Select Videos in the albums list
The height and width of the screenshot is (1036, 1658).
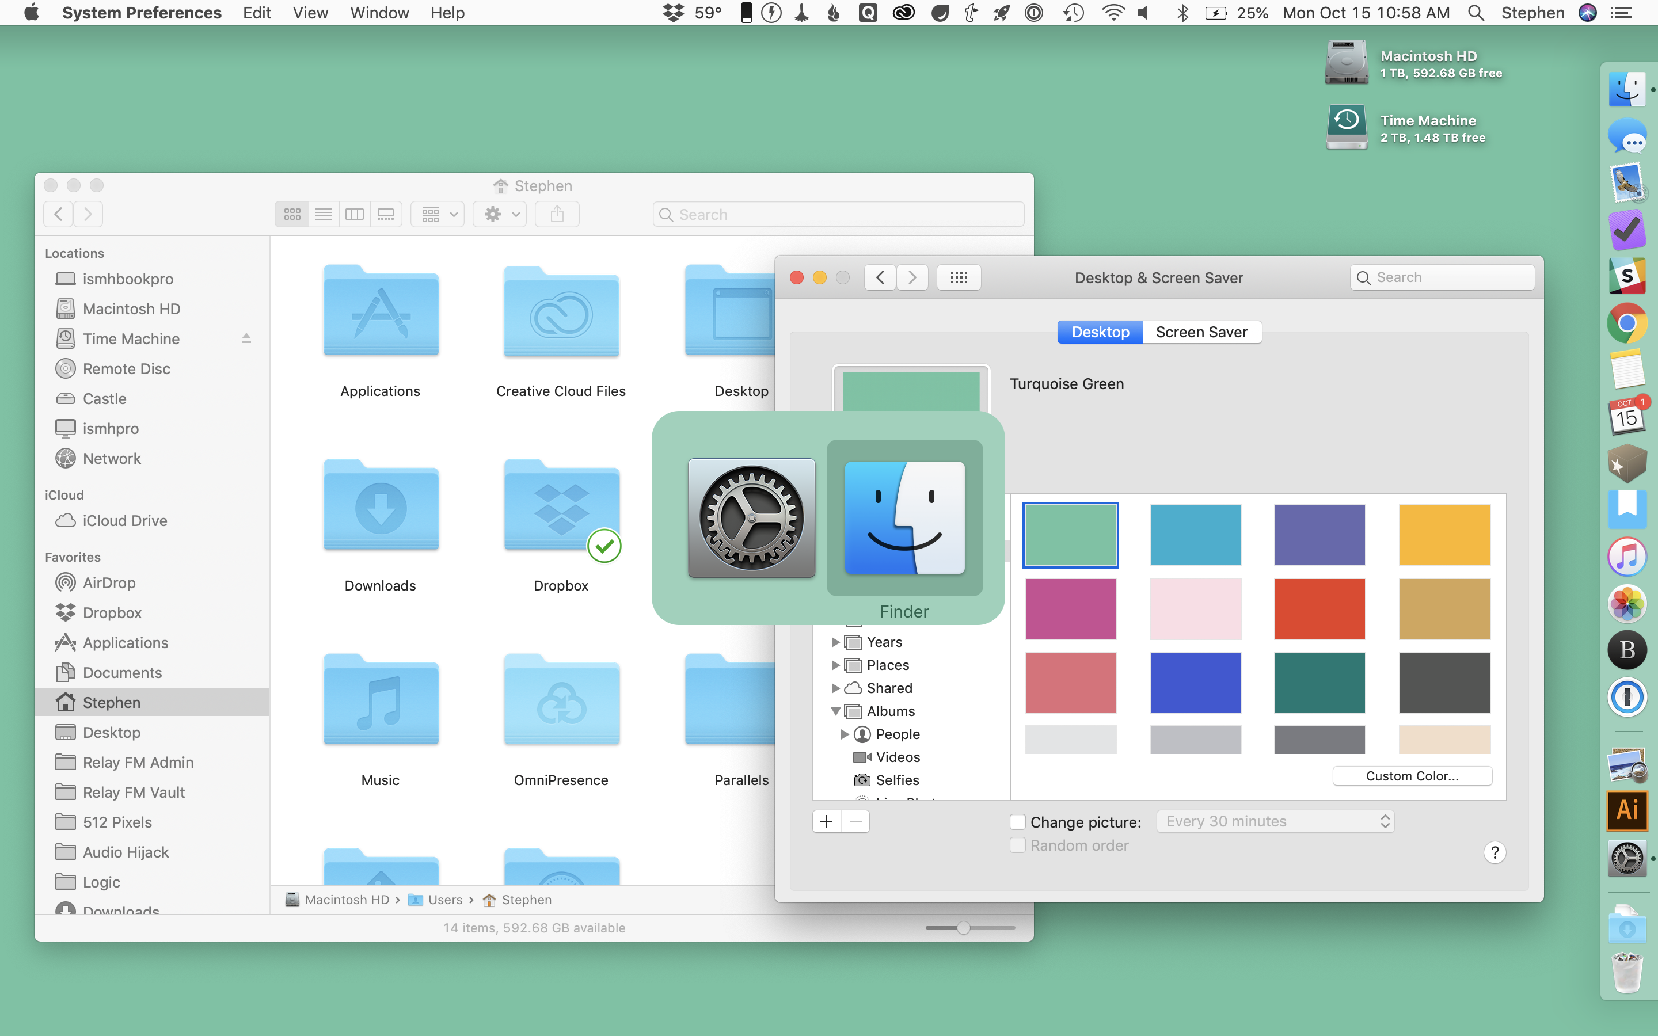887,757
